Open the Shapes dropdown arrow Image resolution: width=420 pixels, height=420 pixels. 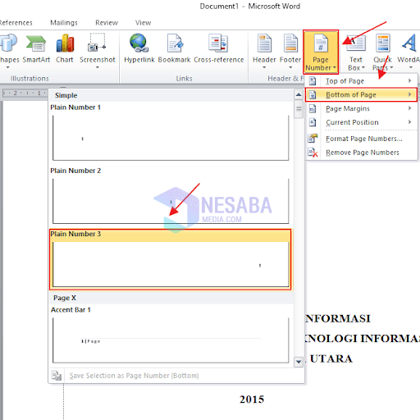pyautogui.click(x=8, y=67)
